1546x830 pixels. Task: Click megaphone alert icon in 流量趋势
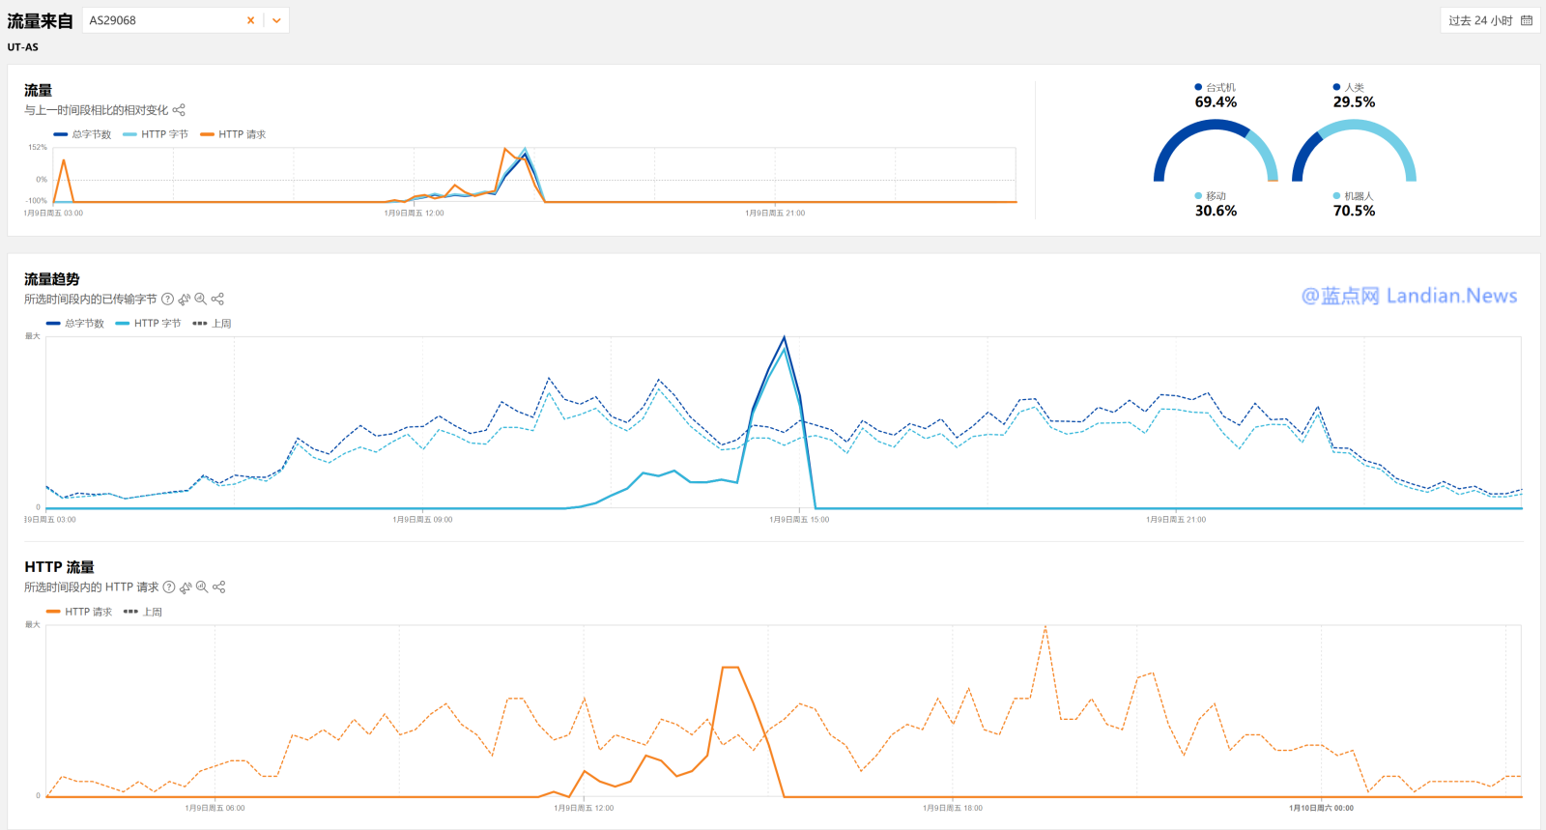tap(185, 300)
